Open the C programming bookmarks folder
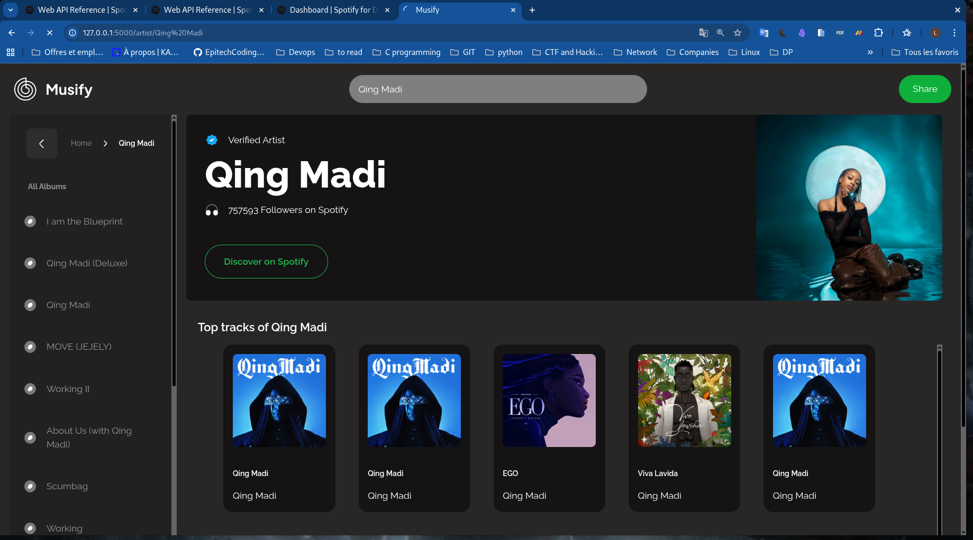Image resolution: width=973 pixels, height=540 pixels. tap(406, 52)
